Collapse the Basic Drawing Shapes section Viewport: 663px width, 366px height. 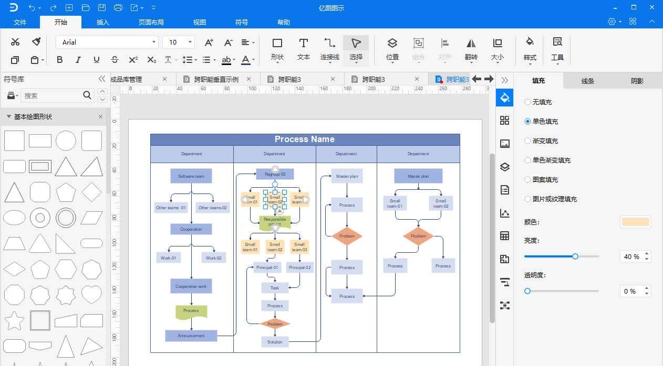(x=9, y=117)
